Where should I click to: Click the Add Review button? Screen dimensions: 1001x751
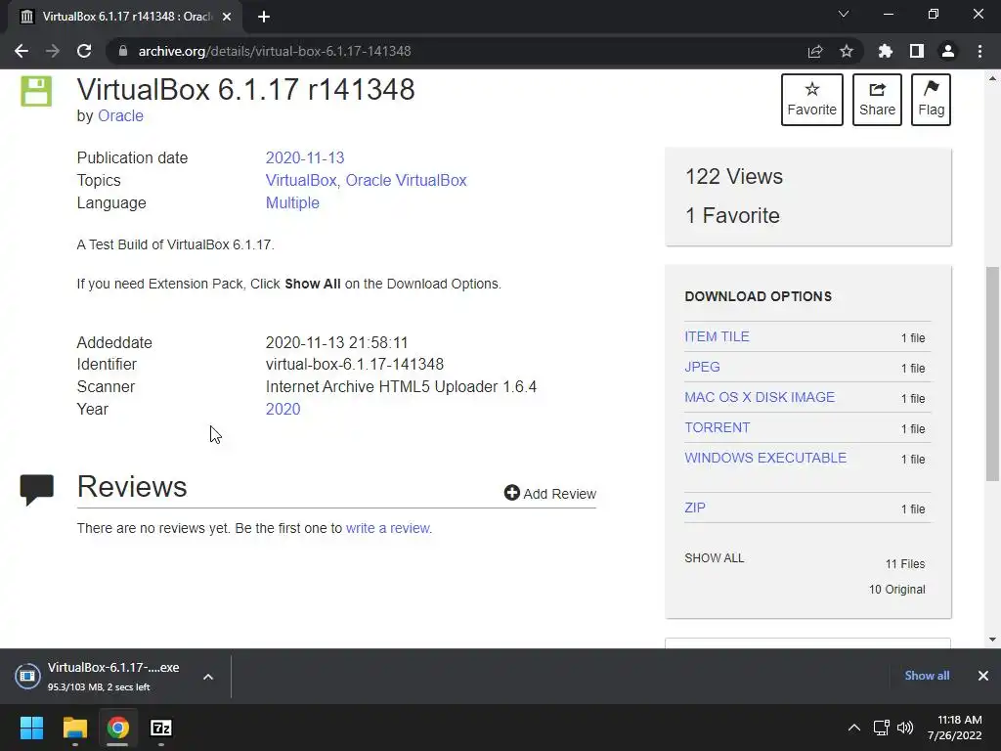[550, 494]
